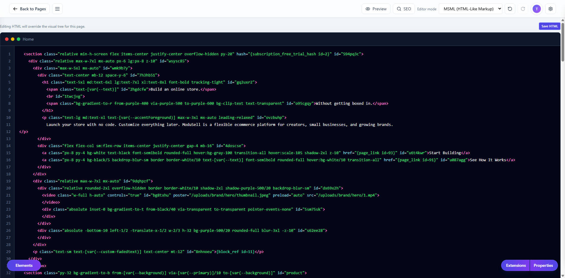Click the green dot in the browser mockup
The height and width of the screenshot is (278, 565).
(18, 39)
